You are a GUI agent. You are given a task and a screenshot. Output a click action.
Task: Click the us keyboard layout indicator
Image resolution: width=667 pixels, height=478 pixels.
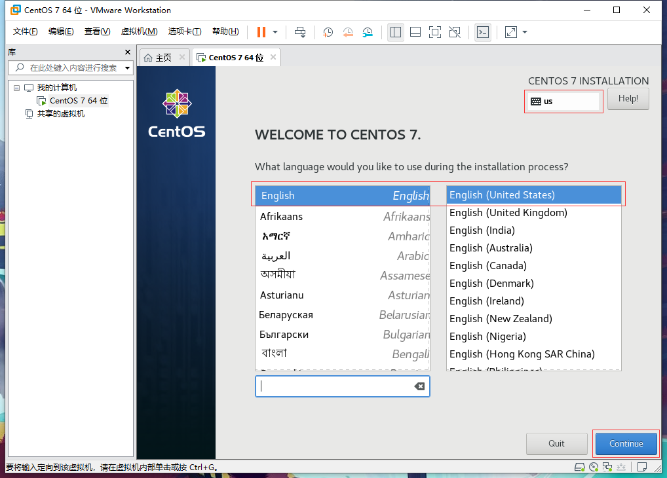pyautogui.click(x=563, y=101)
